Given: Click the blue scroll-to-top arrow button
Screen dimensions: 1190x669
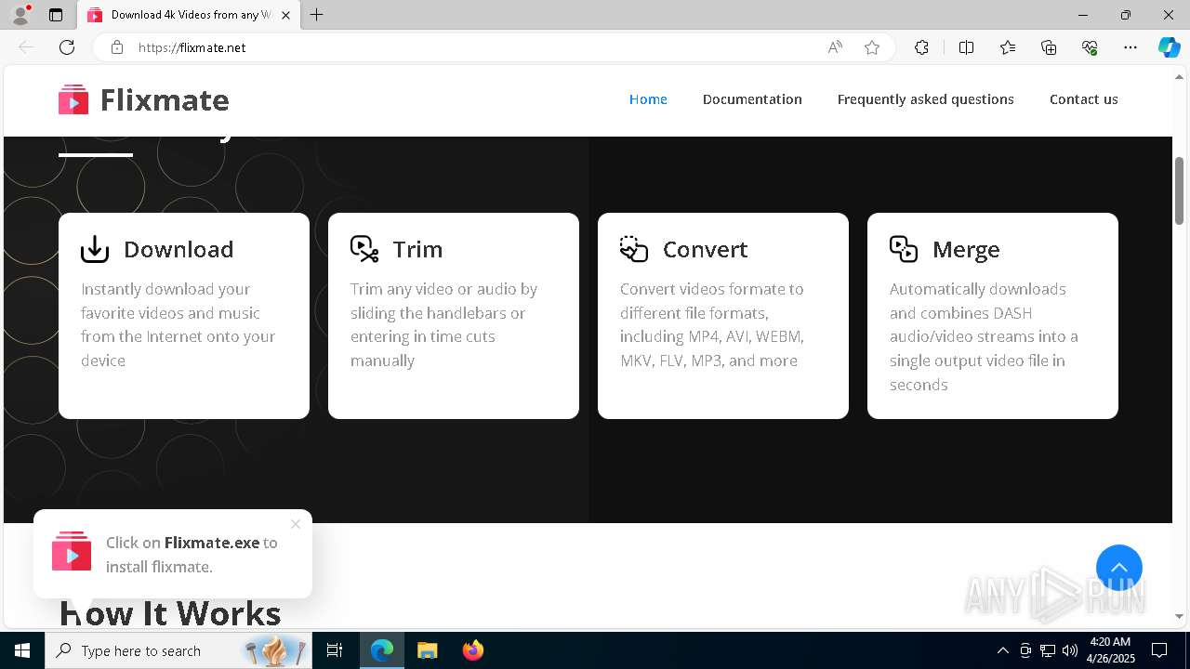Looking at the screenshot, I should click(1119, 568).
